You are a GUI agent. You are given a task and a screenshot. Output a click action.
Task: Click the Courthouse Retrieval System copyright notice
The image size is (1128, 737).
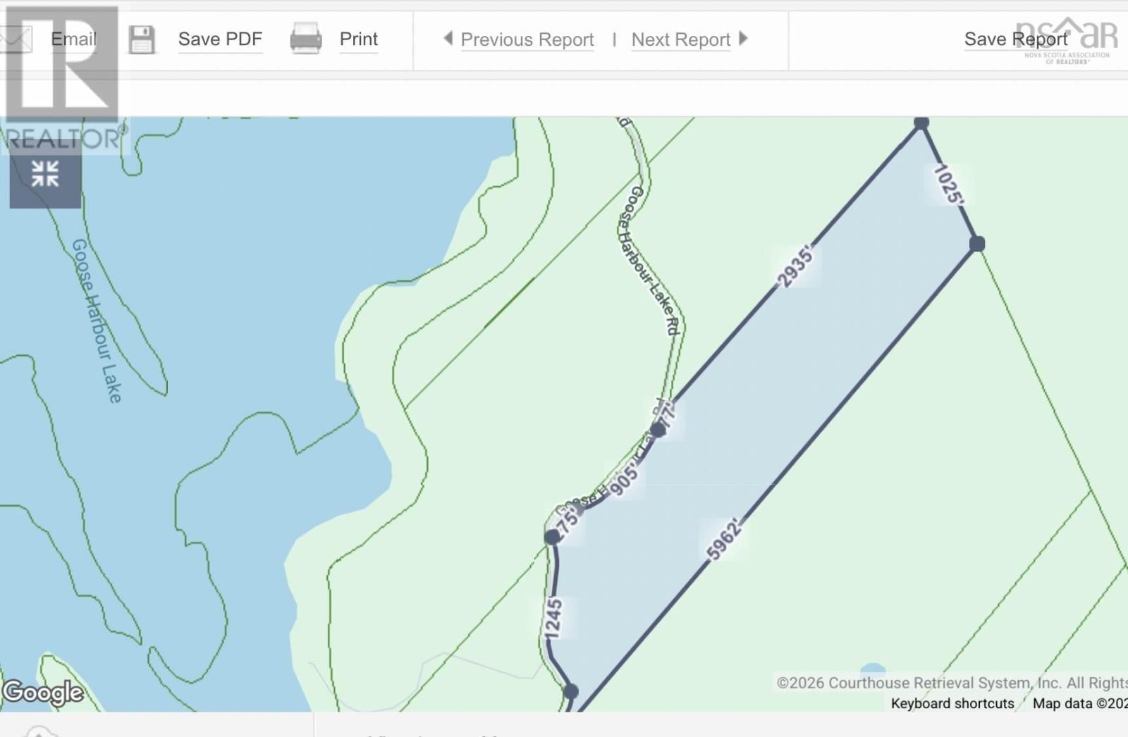pyautogui.click(x=952, y=682)
